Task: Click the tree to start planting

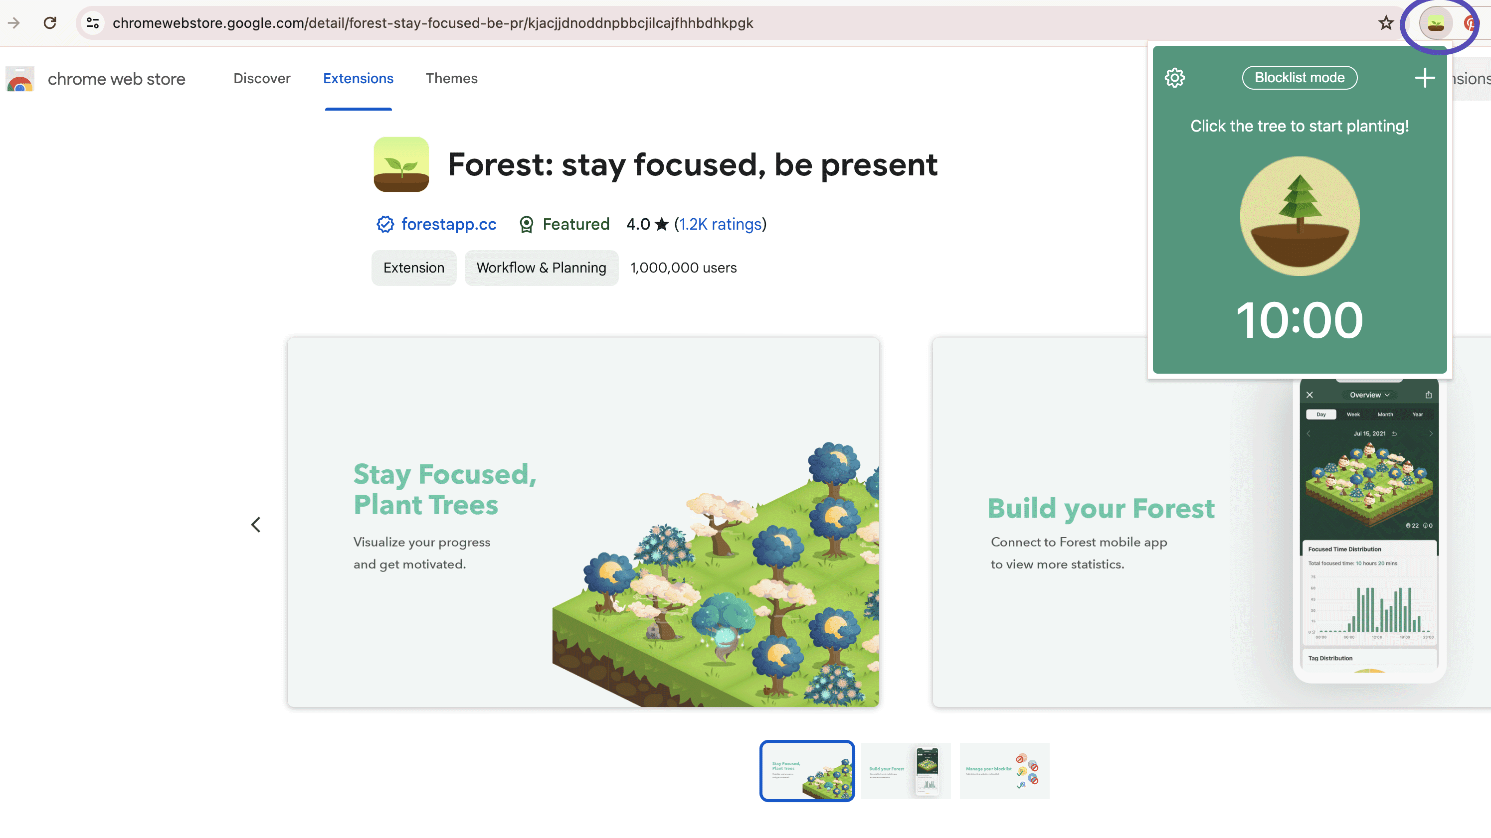Action: pyautogui.click(x=1300, y=216)
